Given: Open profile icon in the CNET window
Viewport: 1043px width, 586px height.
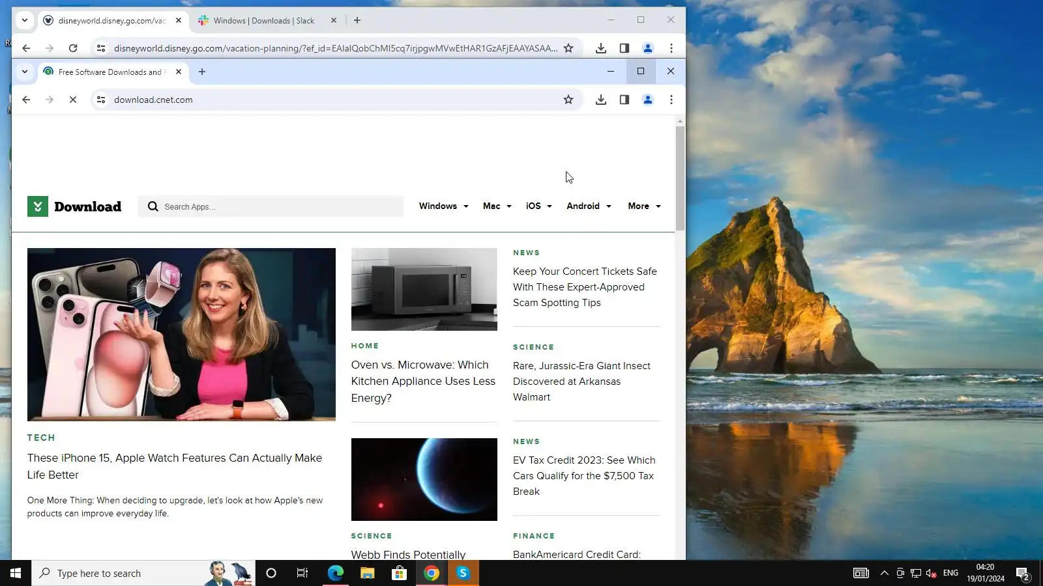Looking at the screenshot, I should [648, 100].
